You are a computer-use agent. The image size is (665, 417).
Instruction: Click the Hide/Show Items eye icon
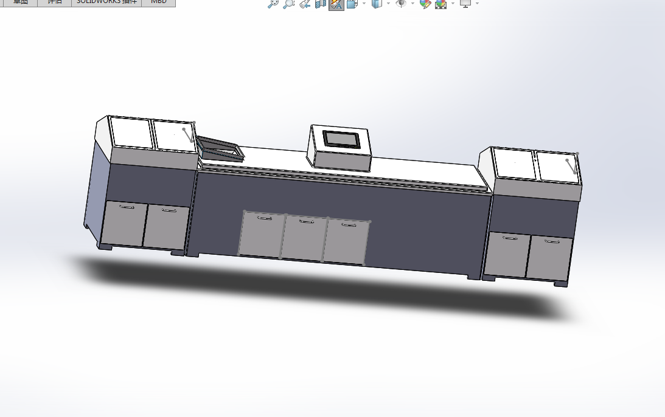[400, 4]
